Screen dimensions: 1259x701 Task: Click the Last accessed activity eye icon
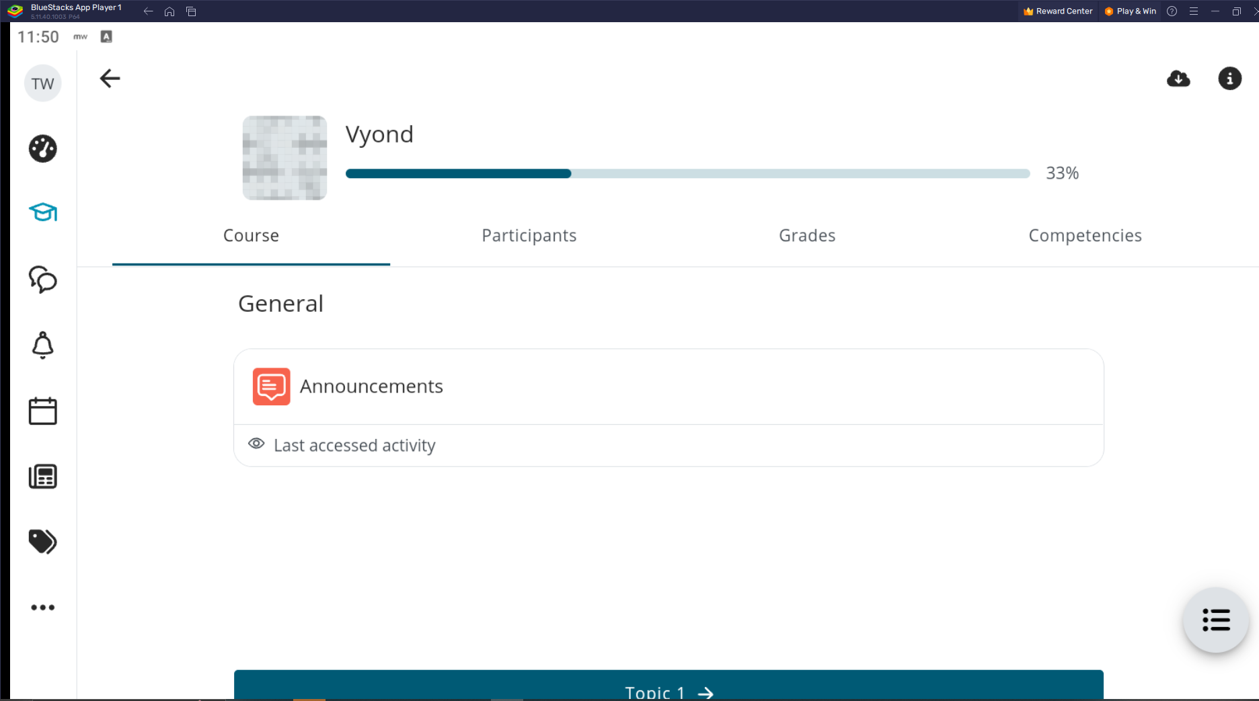256,444
